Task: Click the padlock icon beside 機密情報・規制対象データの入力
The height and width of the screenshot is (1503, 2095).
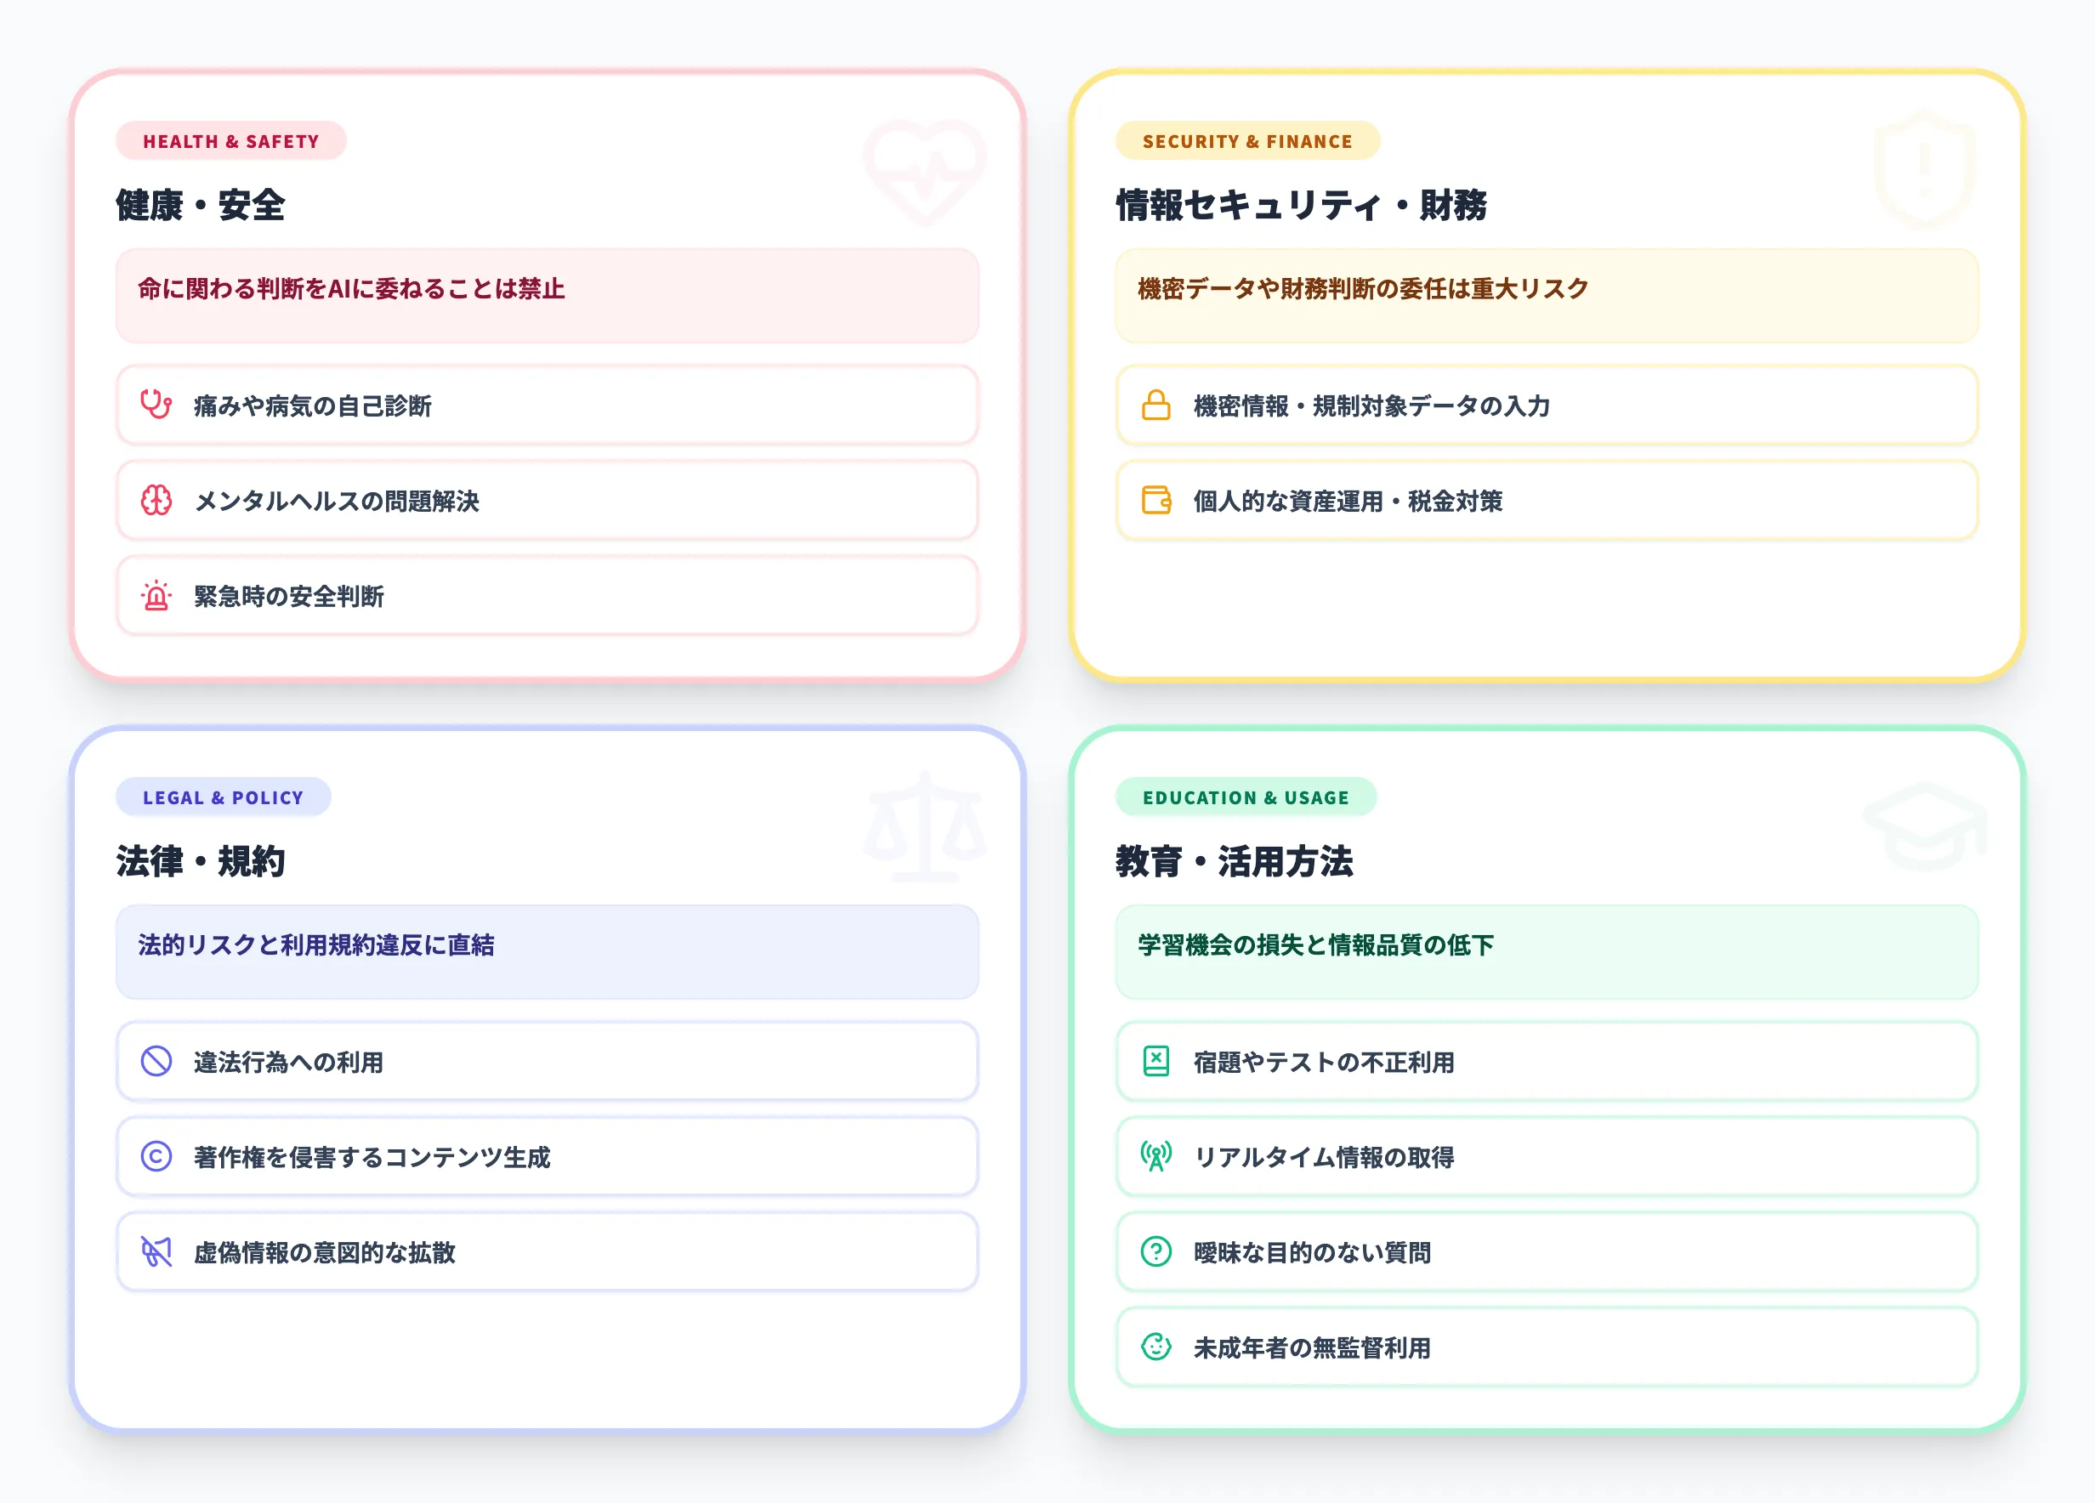Action: point(1155,406)
